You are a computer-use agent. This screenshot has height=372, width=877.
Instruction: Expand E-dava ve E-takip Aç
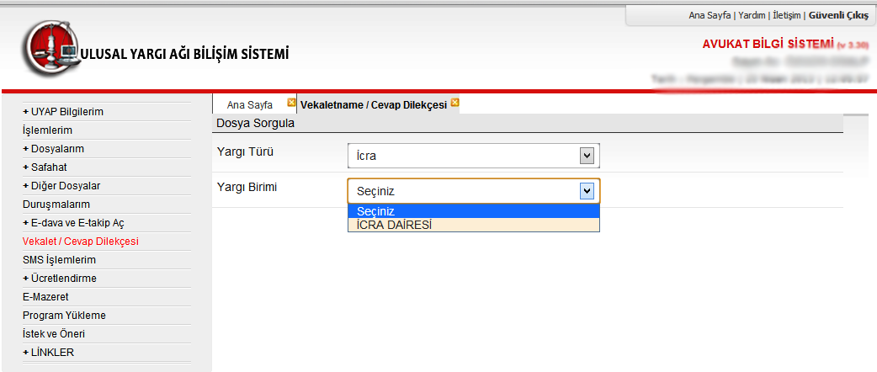pos(73,223)
